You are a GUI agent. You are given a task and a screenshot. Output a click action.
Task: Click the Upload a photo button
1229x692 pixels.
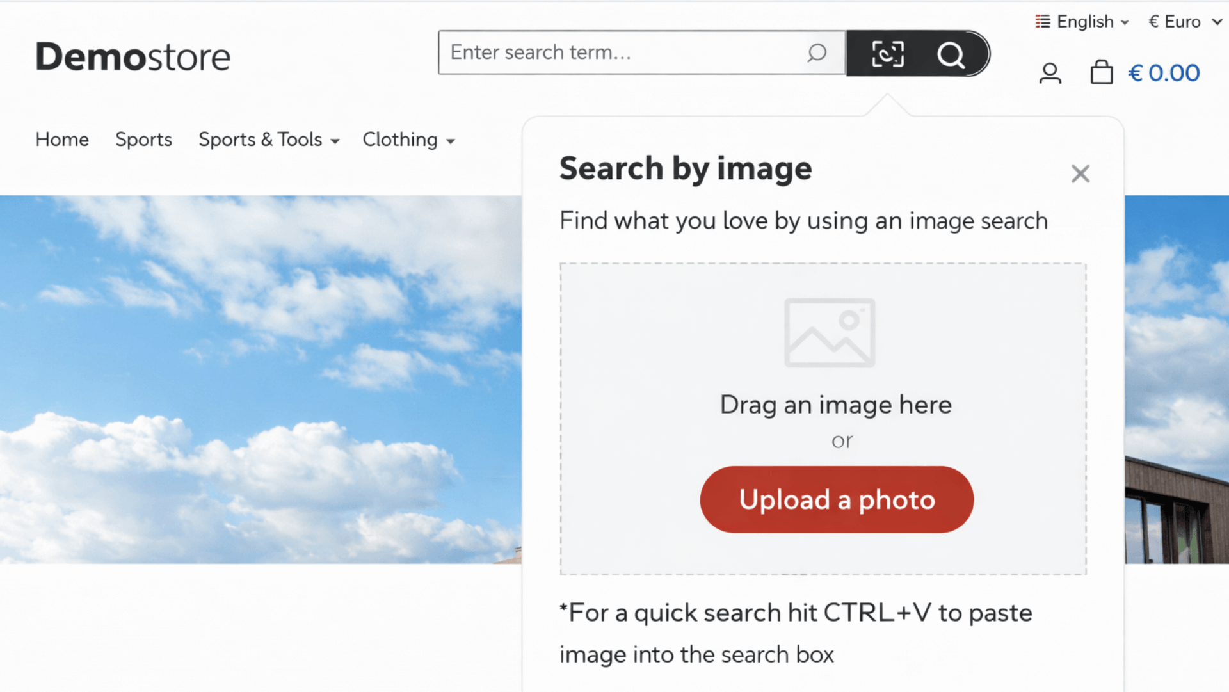click(x=836, y=500)
